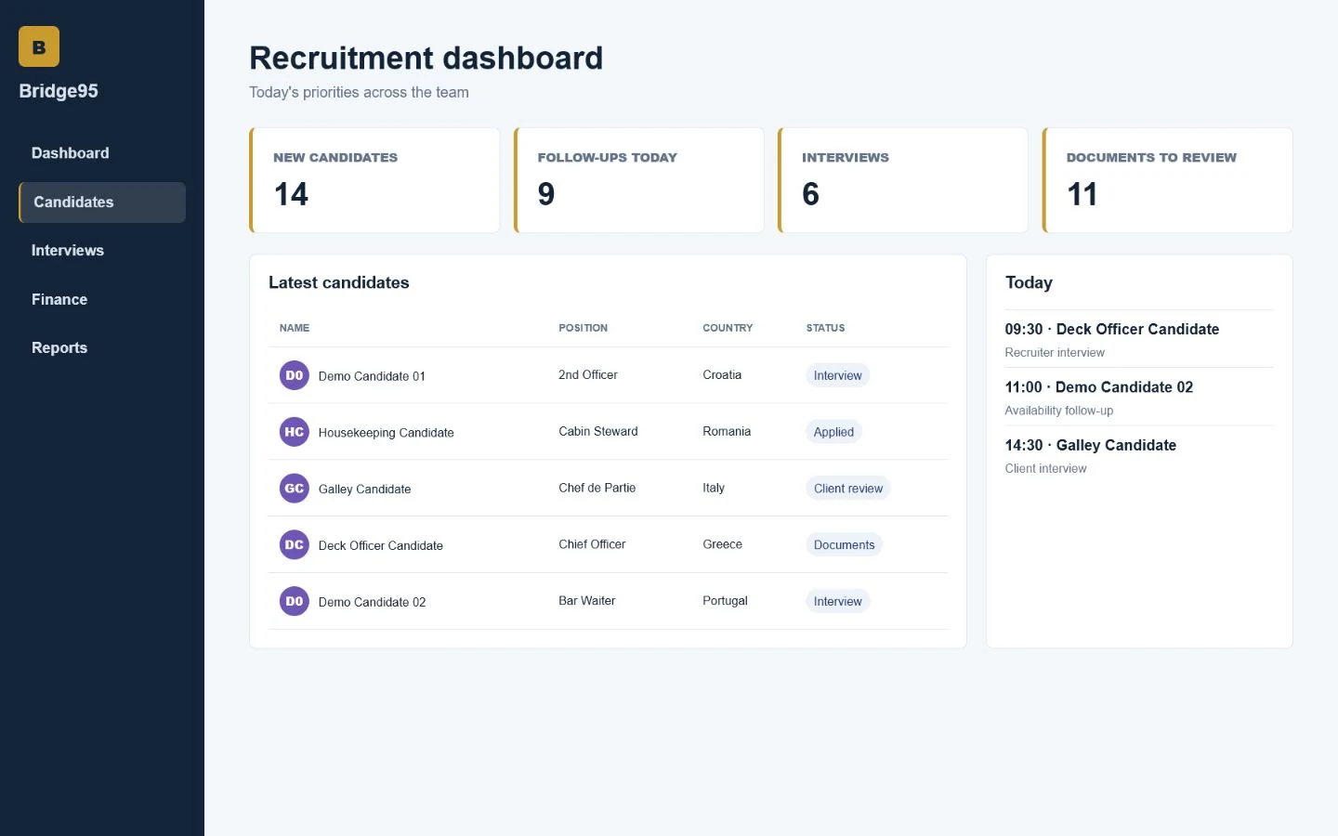Click the Client review status badge
The image size is (1338, 836).
pos(848,489)
